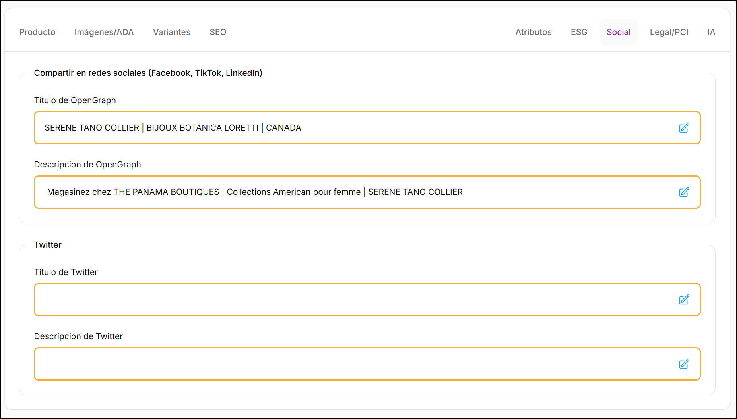The height and width of the screenshot is (419, 737).
Task: Click the Magasinez chez OpenGraph description text
Action: click(255, 192)
